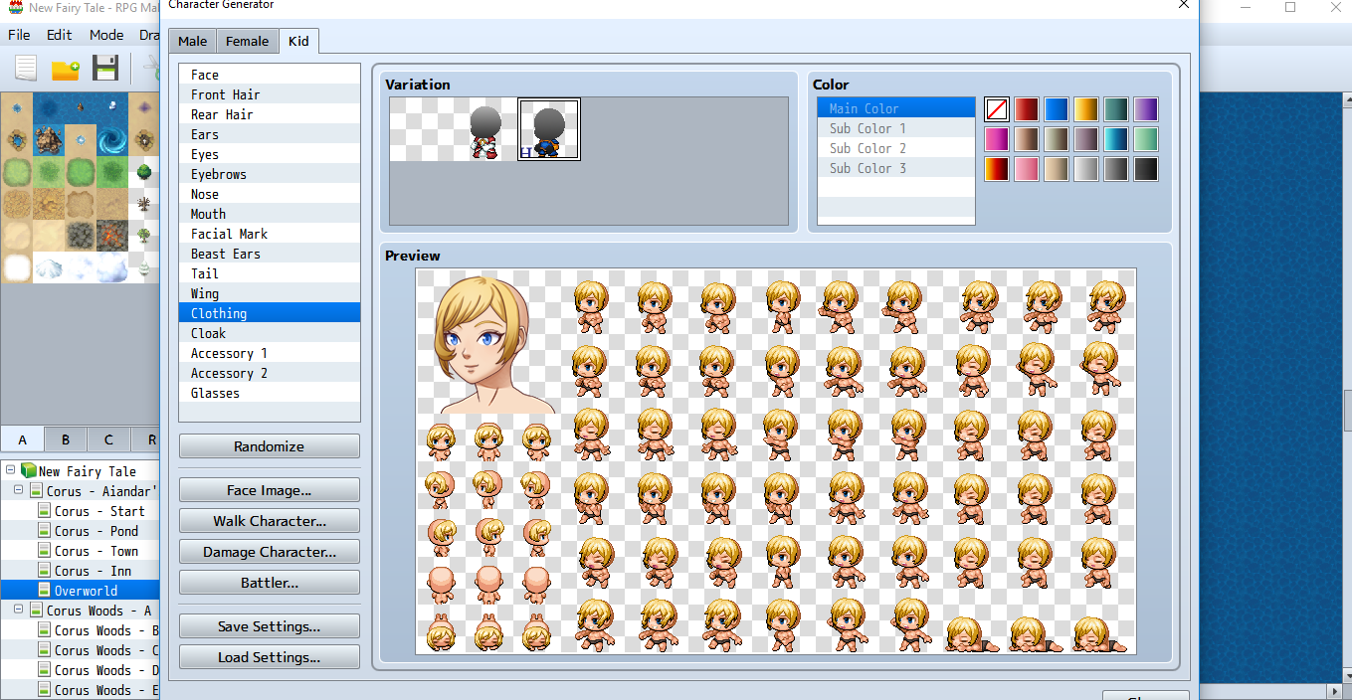Pick the solid black color swatch
This screenshot has width=1352, height=700.
point(1146,169)
